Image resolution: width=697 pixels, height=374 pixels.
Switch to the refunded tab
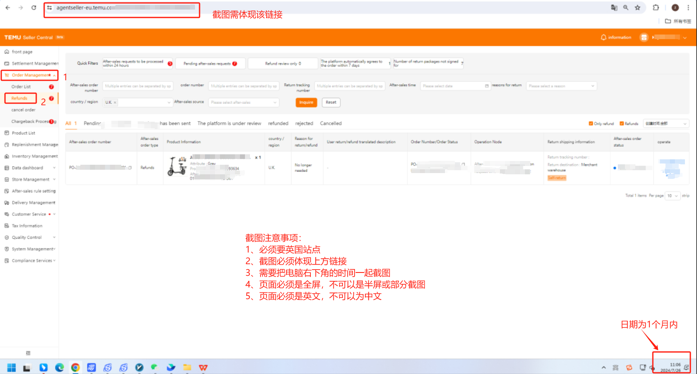pos(278,124)
